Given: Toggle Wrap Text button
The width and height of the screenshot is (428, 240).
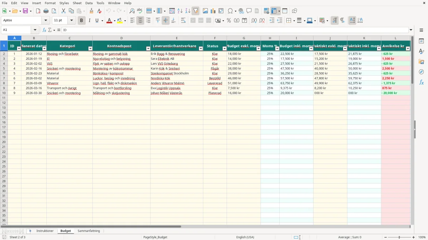Looking at the screenshot, I should (183, 21).
